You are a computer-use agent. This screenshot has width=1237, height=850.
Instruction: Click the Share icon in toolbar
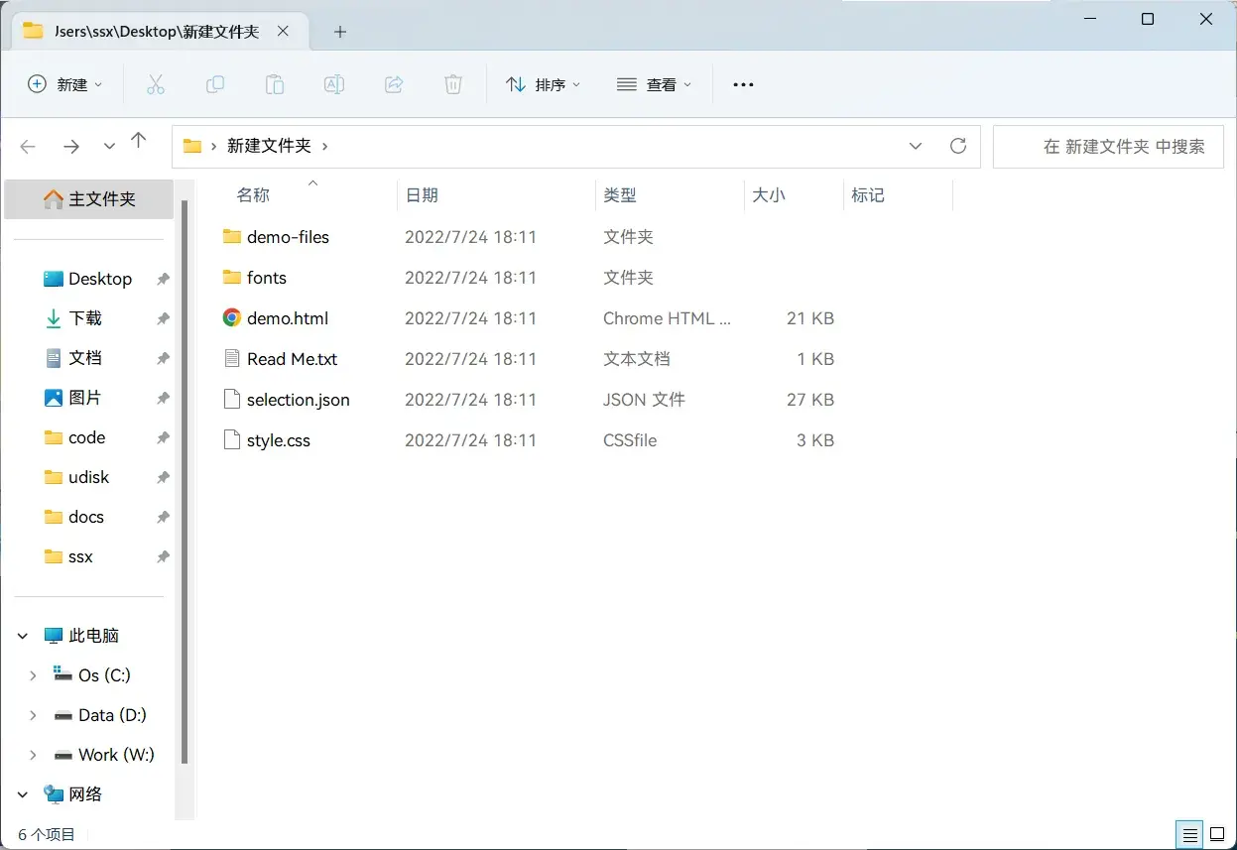tap(394, 85)
